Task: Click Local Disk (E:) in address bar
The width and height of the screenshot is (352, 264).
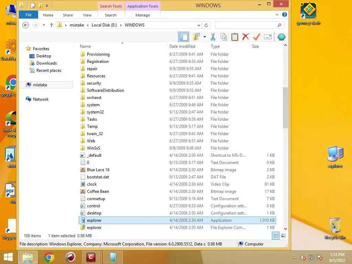Action: click(x=104, y=25)
